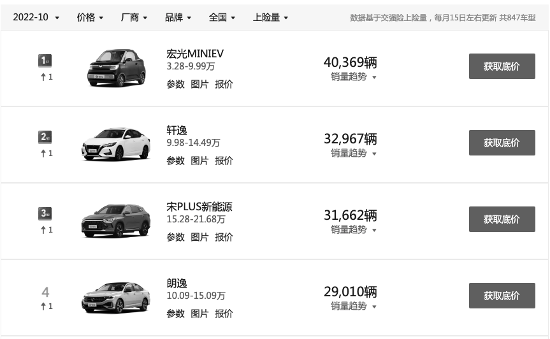
Task: Open the 2022-10 date dropdown
Action: coord(36,17)
